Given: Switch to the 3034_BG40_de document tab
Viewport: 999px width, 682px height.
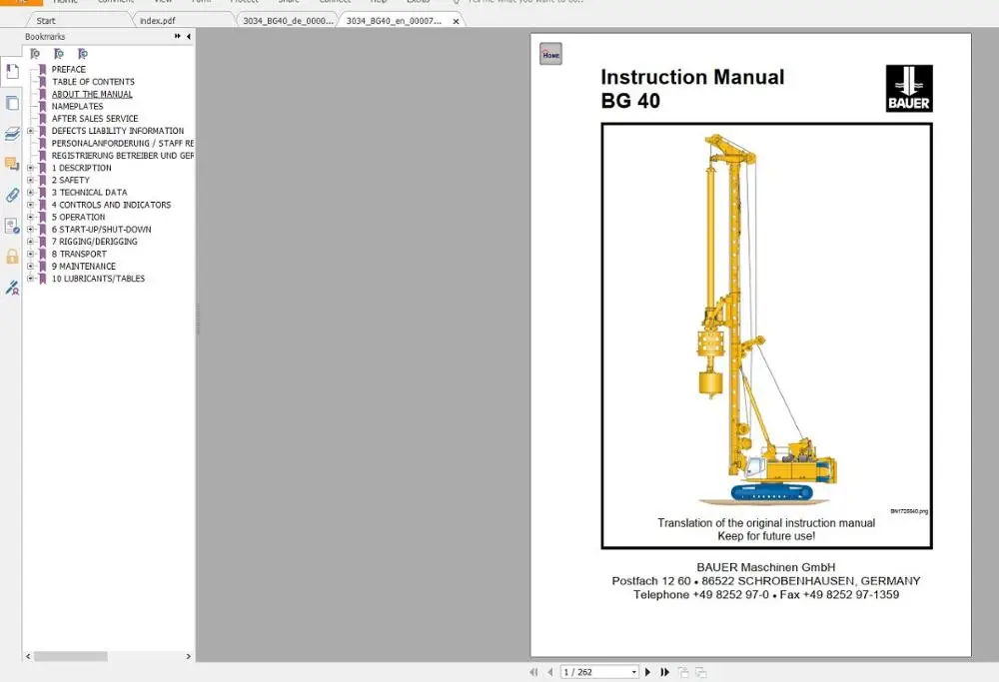Looking at the screenshot, I should point(288,20).
